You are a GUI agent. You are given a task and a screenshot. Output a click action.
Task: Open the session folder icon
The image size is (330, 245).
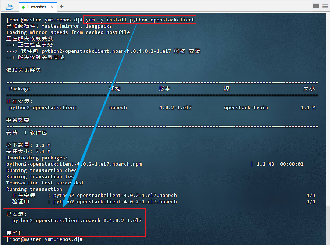pos(9,7)
